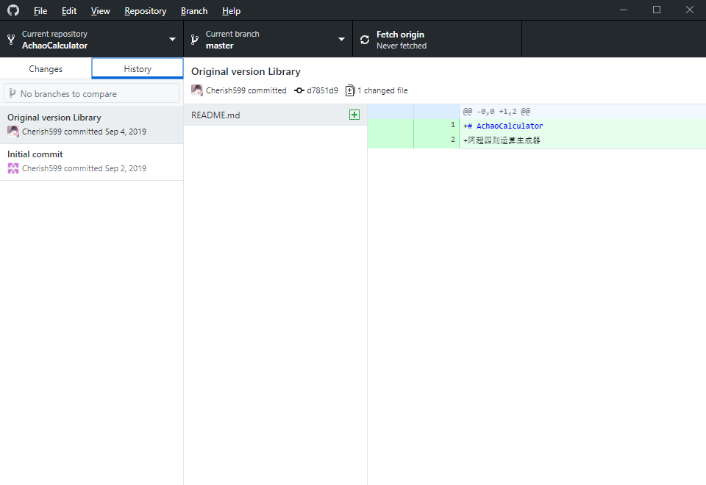This screenshot has width=706, height=485.
Task: Click the added line '# AchaoCalculator'
Action: [x=503, y=126]
